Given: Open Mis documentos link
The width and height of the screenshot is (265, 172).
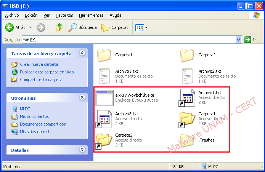Looking at the screenshot, I should coord(34,116).
